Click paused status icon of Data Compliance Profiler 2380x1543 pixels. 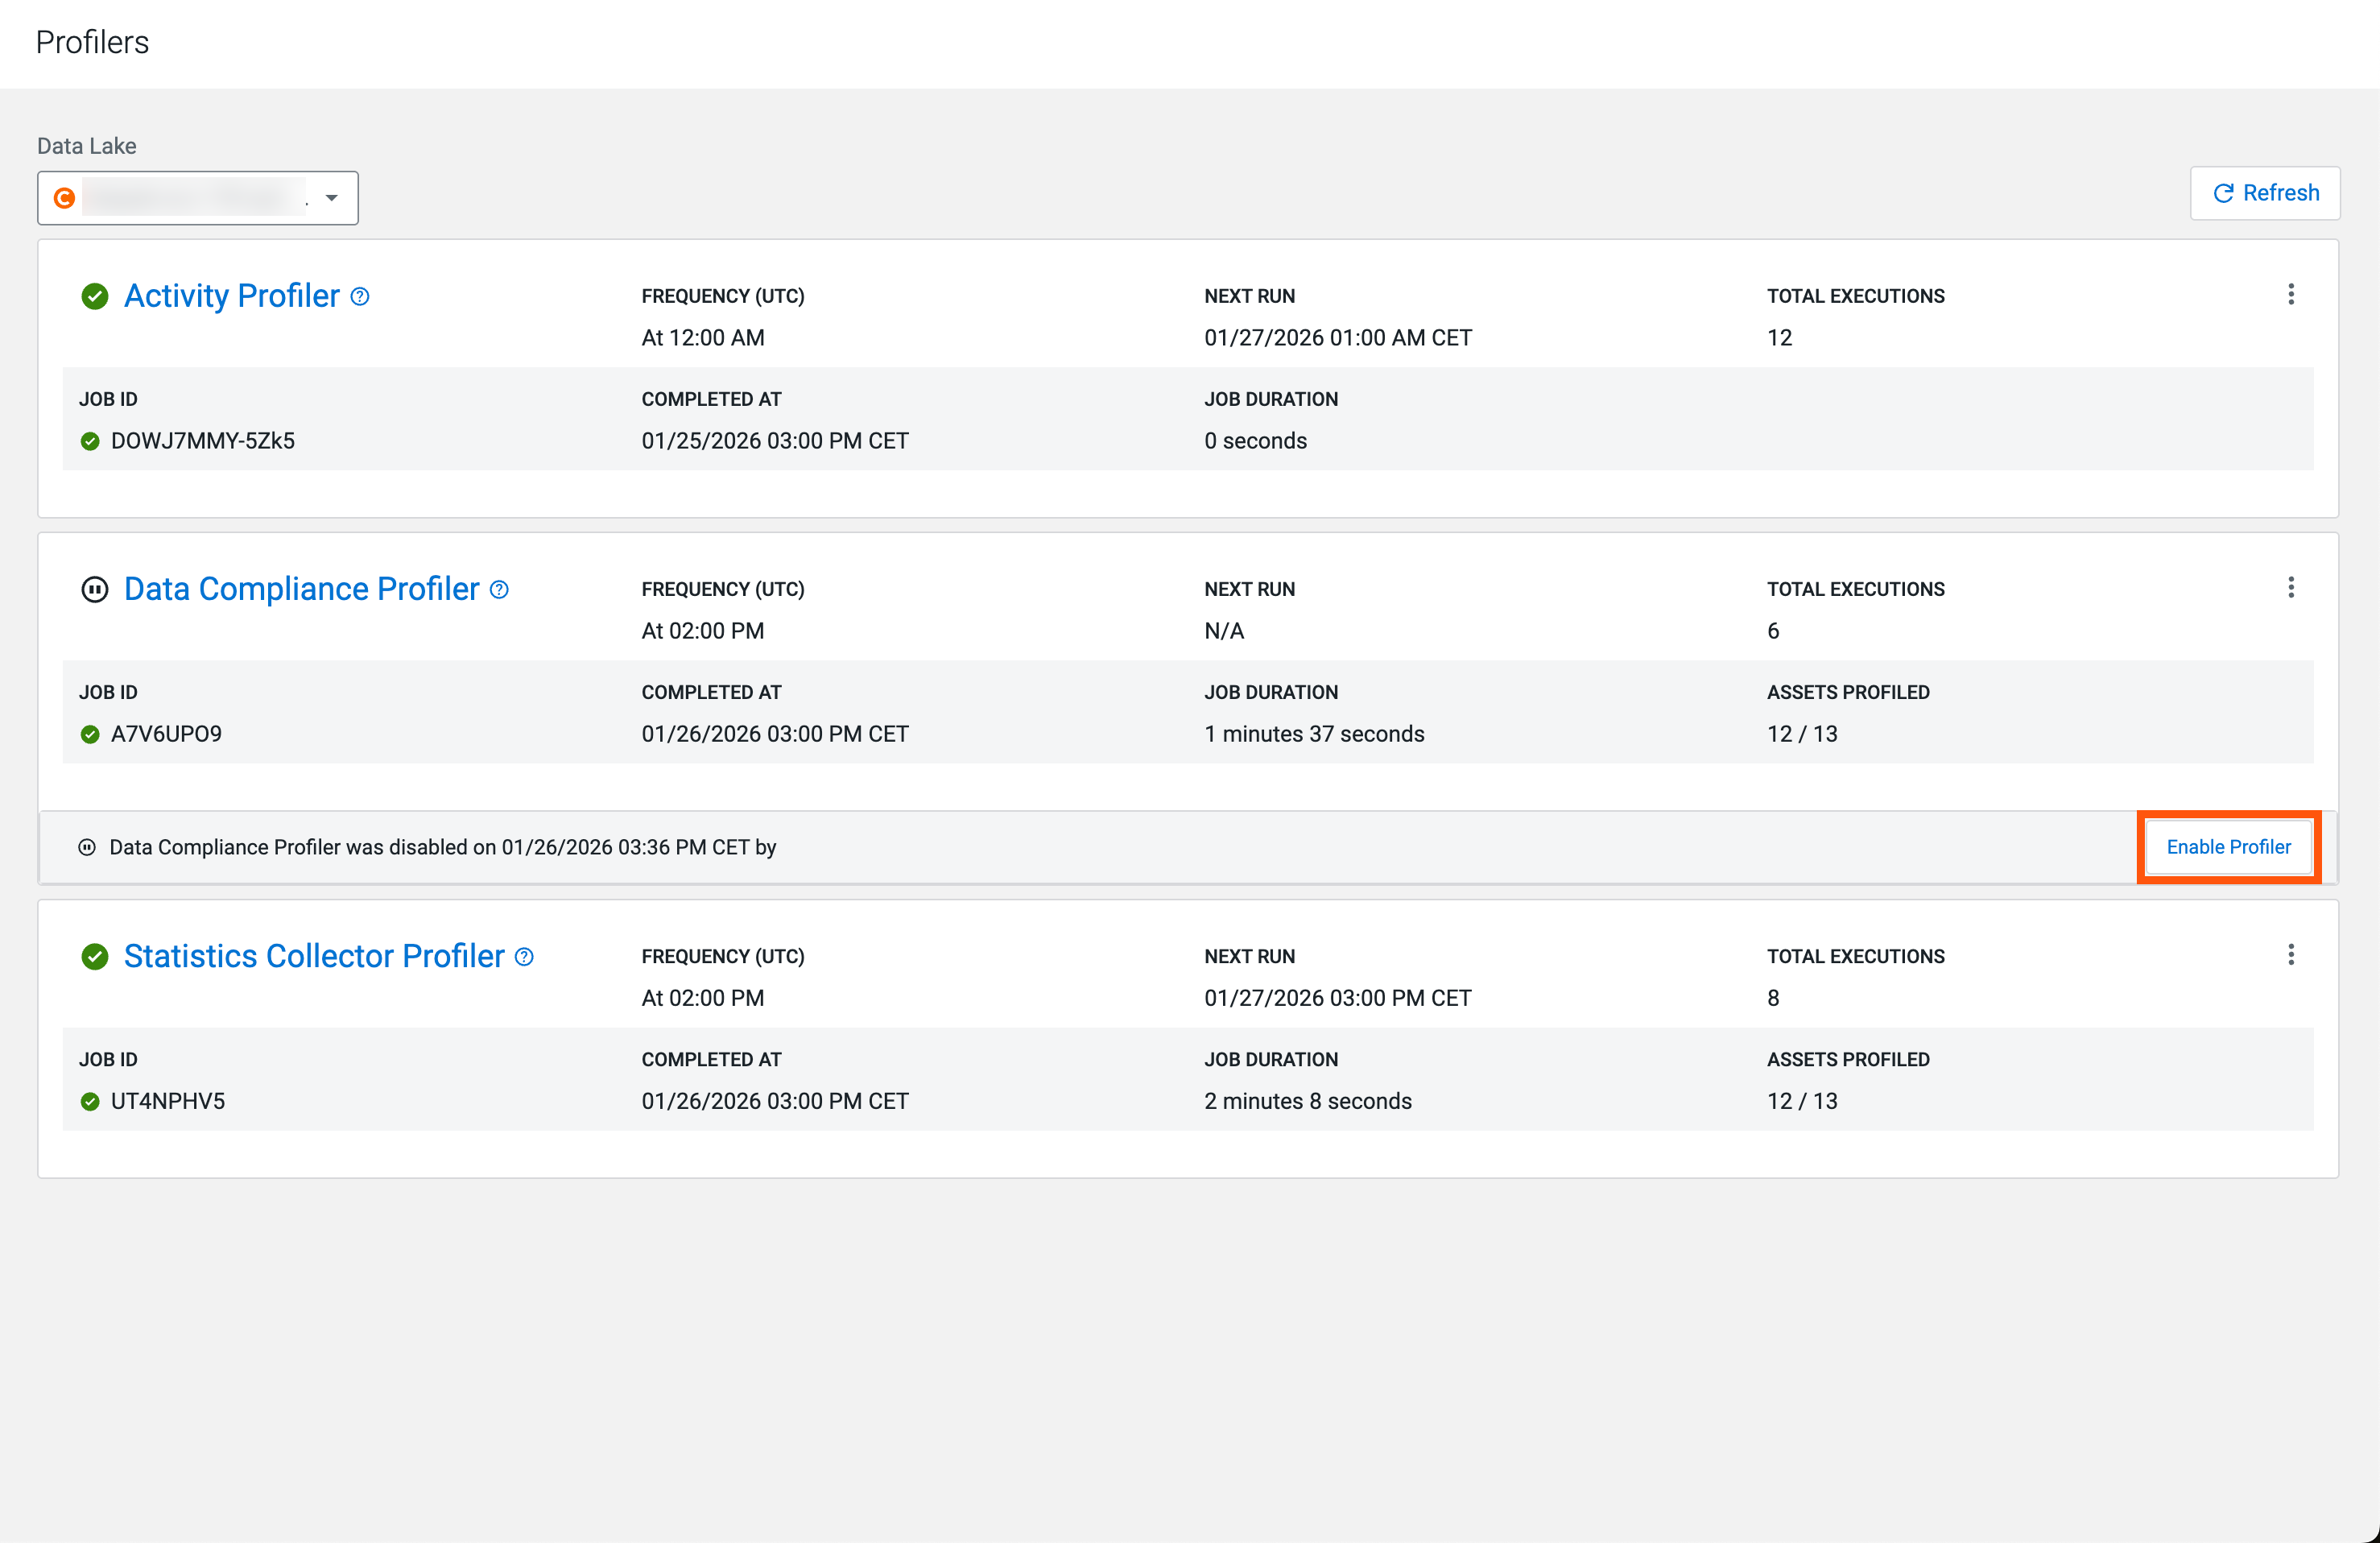coord(95,590)
